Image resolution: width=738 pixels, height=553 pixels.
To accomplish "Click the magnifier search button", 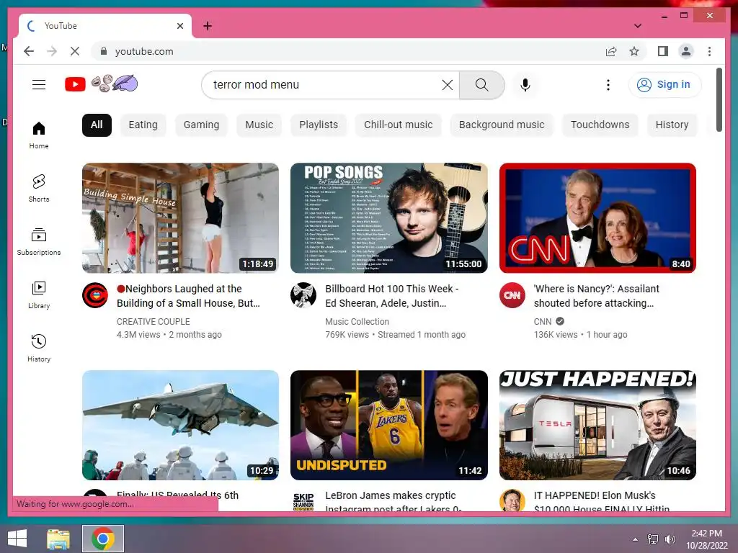I will (481, 85).
